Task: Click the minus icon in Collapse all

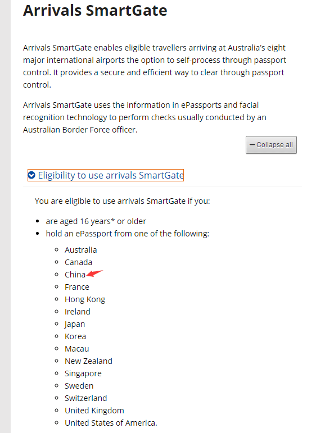Action: tap(252, 144)
